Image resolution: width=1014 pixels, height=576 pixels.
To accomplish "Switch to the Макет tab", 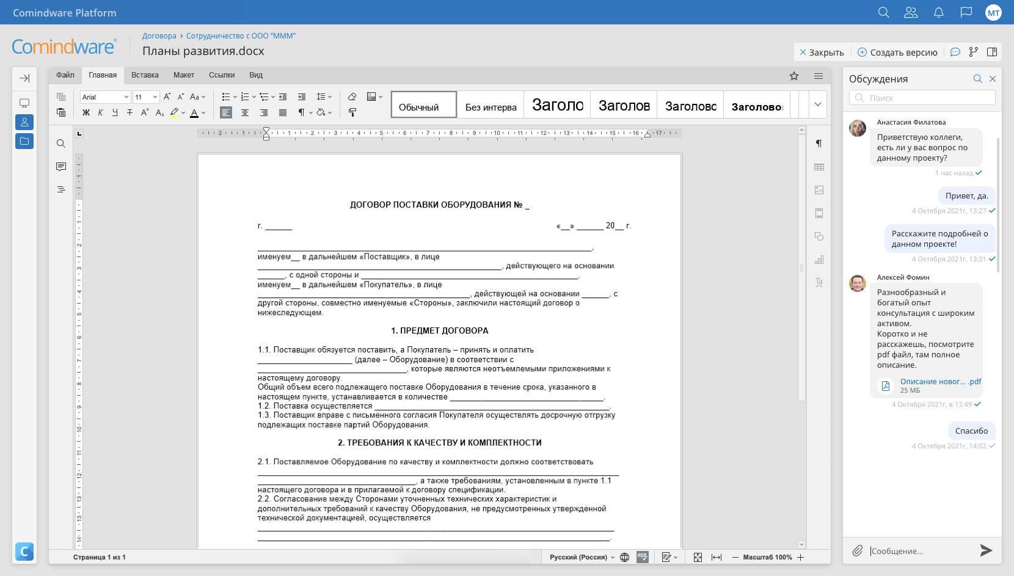I will 184,75.
